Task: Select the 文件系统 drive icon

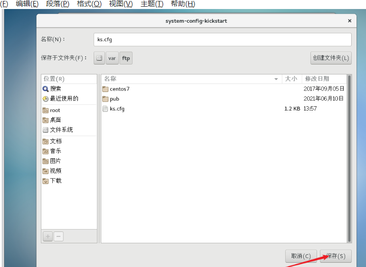Action: click(x=46, y=130)
